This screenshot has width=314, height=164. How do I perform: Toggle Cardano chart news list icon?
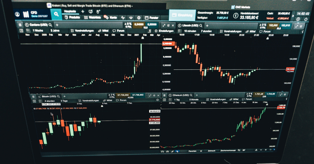tap(22, 31)
